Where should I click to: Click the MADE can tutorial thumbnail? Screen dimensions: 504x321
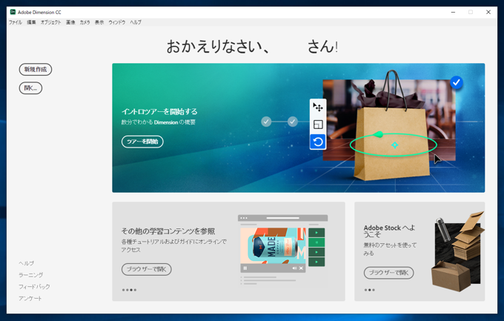tap(273, 246)
